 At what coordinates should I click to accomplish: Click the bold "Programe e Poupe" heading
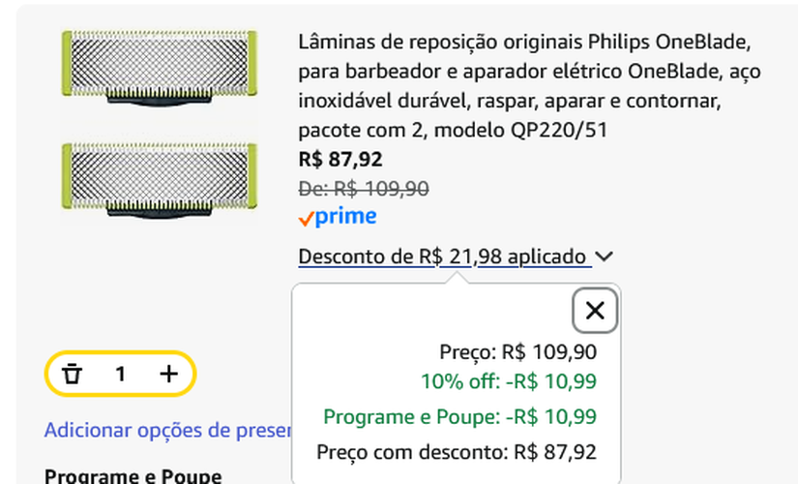click(x=133, y=475)
